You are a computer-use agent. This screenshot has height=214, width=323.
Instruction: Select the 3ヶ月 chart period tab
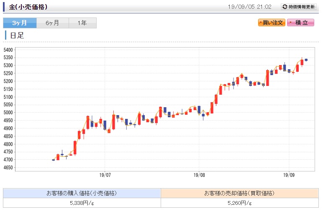coord(20,23)
